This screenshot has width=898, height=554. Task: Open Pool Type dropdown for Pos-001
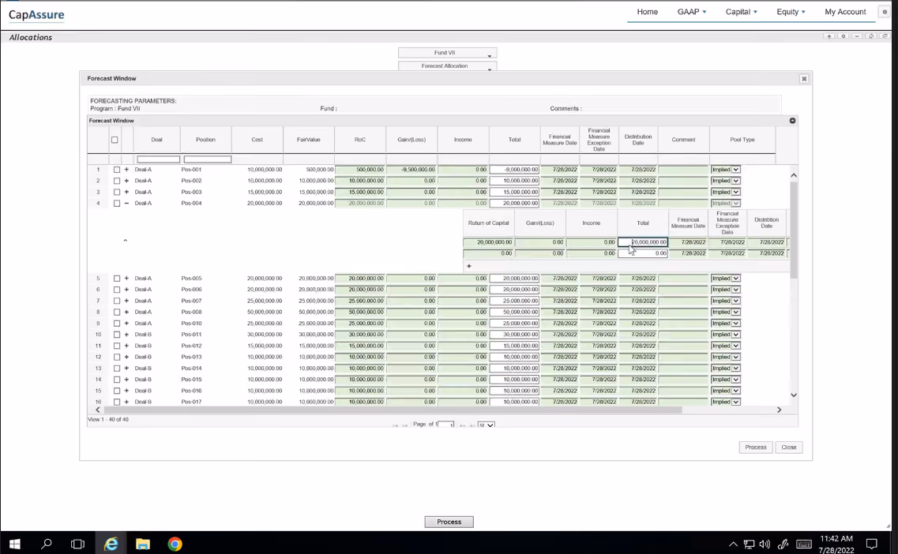[x=726, y=170]
